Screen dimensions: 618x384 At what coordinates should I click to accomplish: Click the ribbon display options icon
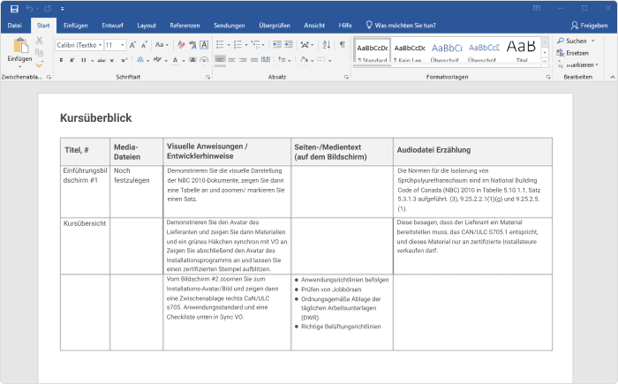coord(537,8)
